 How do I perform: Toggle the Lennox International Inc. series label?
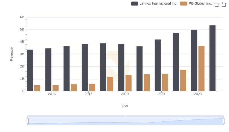(x=158, y=3)
